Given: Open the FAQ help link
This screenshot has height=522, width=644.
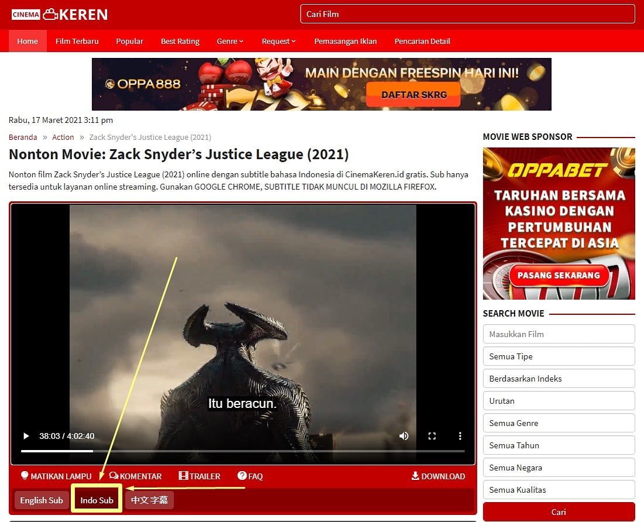Looking at the screenshot, I should [250, 476].
